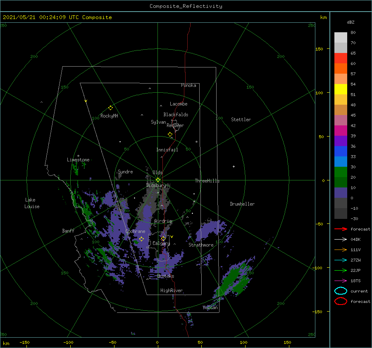This screenshot has width=372, height=348.
Task: Select the green 30 dBZ color swatch
Action: point(341,172)
